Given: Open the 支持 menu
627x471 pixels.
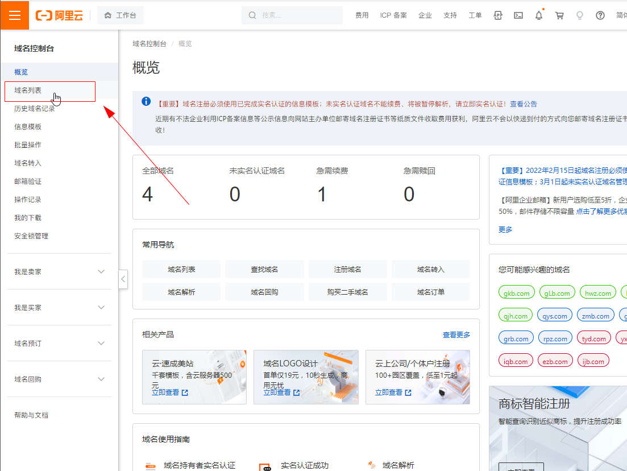Looking at the screenshot, I should (450, 15).
